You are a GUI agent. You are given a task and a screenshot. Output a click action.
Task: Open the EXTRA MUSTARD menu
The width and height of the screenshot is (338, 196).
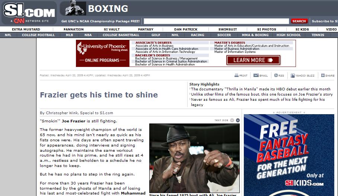[26, 29]
